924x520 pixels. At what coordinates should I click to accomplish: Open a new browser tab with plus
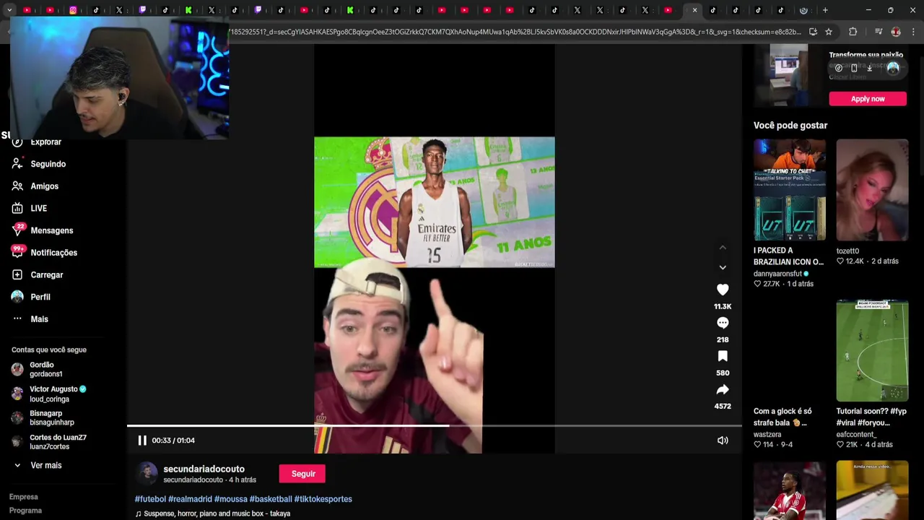click(825, 10)
